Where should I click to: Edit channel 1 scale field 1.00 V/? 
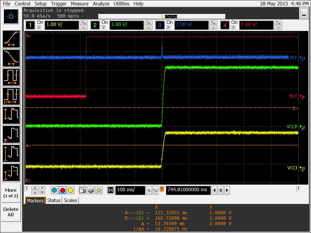point(62,25)
